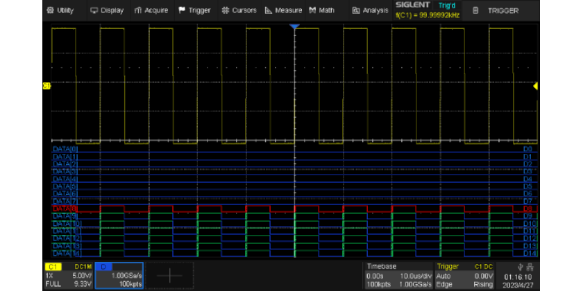
Task: Click the Measure ruler icon
Action: (x=268, y=10)
